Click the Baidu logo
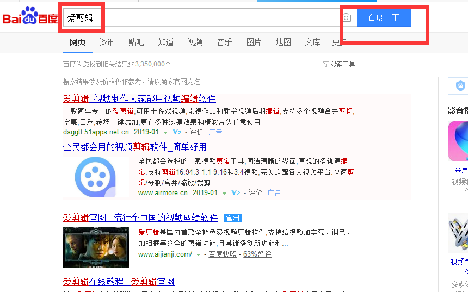Screen dimensions: 468x292 tap(30, 17)
